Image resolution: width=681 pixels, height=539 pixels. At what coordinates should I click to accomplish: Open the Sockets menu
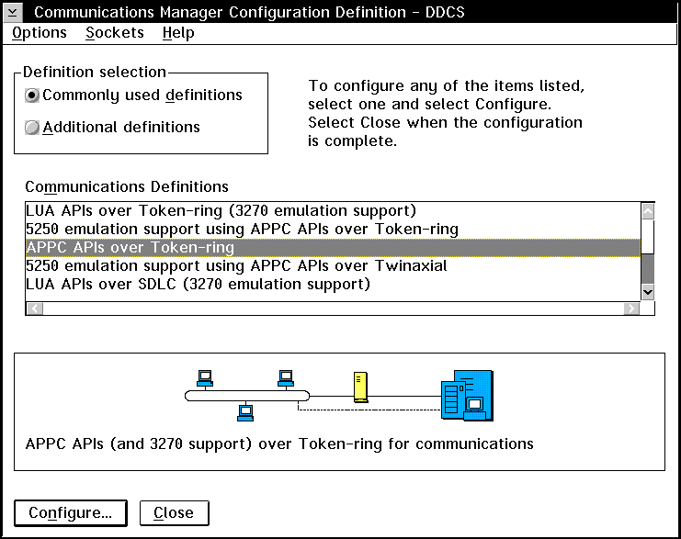click(x=115, y=33)
